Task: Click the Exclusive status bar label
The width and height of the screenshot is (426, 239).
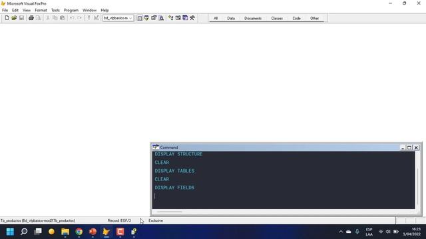Action: (x=156, y=220)
